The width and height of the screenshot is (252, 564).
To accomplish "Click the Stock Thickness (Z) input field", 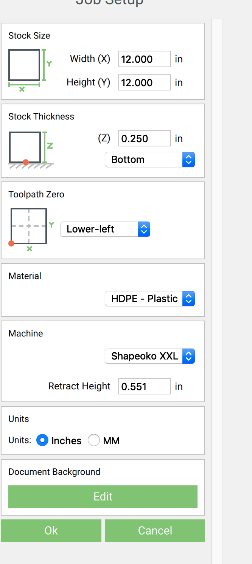I will point(144,138).
